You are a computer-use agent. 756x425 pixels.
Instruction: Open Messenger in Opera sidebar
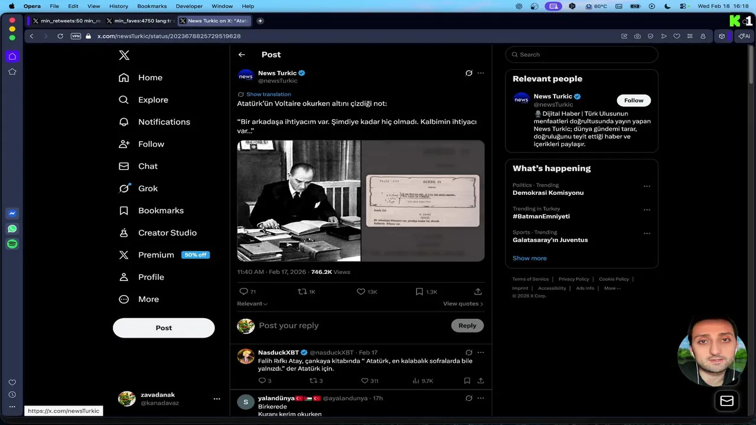tap(12, 214)
